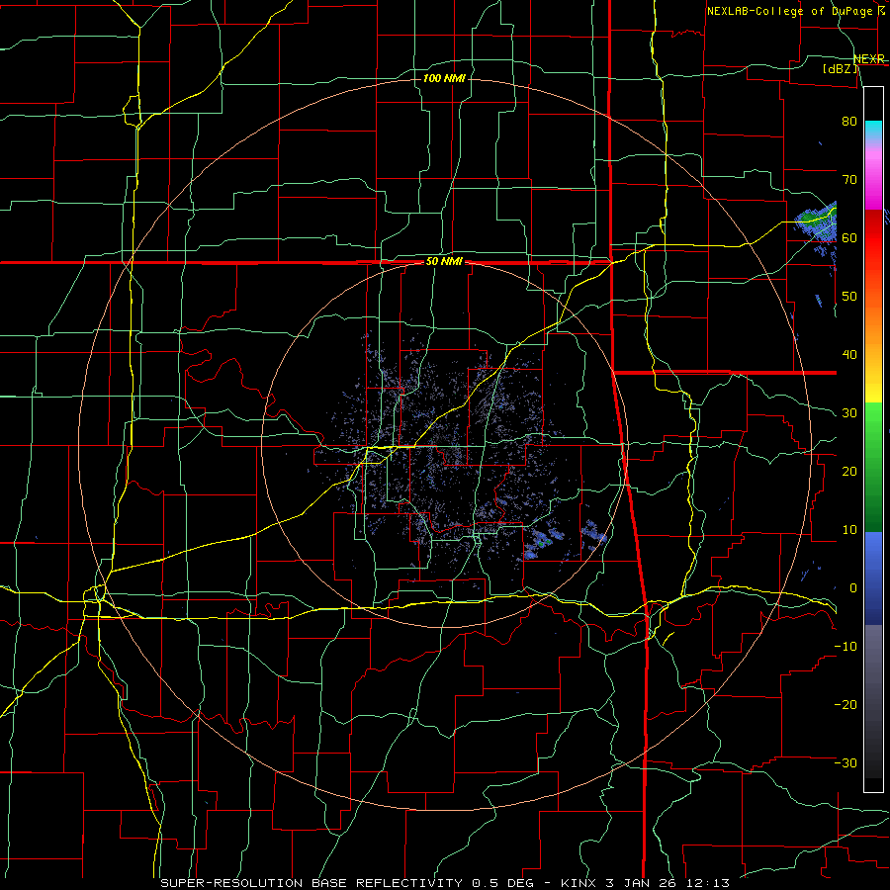This screenshot has height=890, width=890.
Task: Click the 100 NMI range ring label
Action: [x=444, y=78]
